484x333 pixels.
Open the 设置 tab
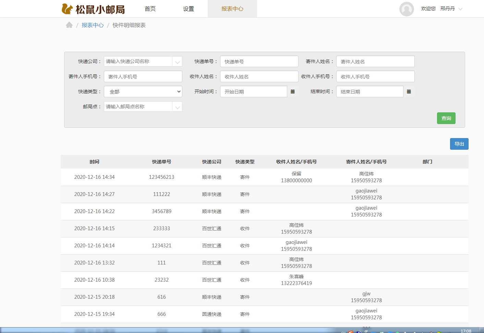tap(189, 9)
